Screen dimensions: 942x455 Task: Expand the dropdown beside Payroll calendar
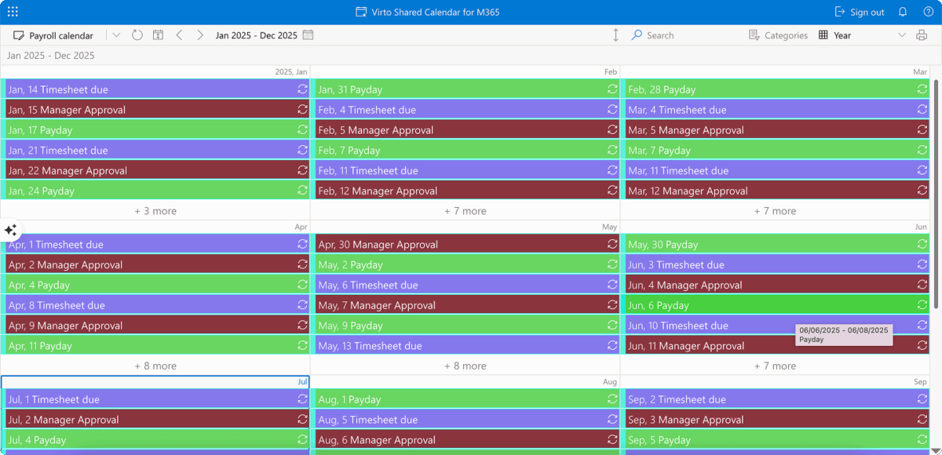[116, 35]
